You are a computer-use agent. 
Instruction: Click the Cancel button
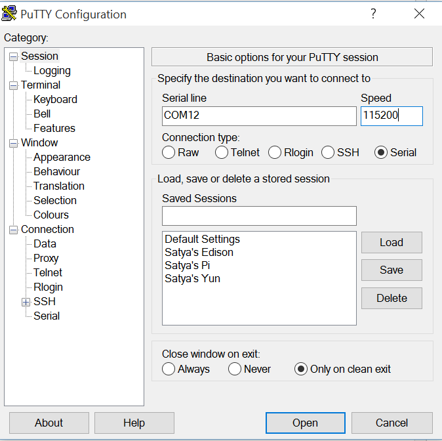pyautogui.click(x=392, y=423)
